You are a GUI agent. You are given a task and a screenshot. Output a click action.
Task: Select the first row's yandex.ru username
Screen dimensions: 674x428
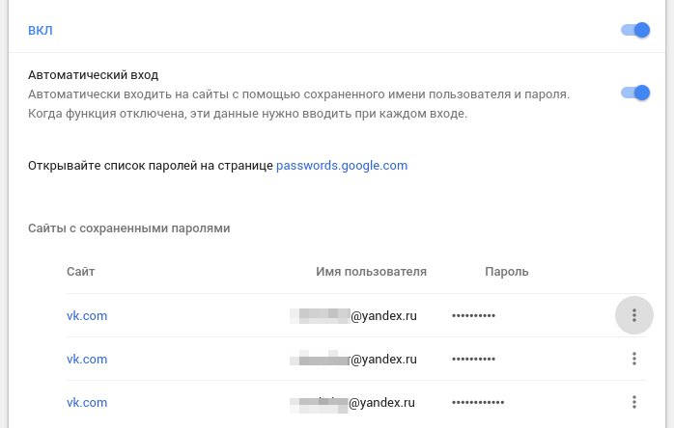coord(354,315)
